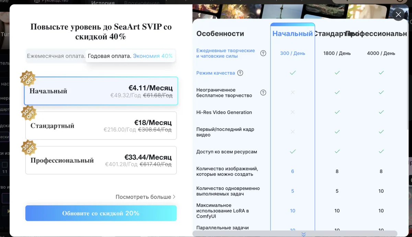Click Количество изображений, которые можно создать label

[227, 171]
